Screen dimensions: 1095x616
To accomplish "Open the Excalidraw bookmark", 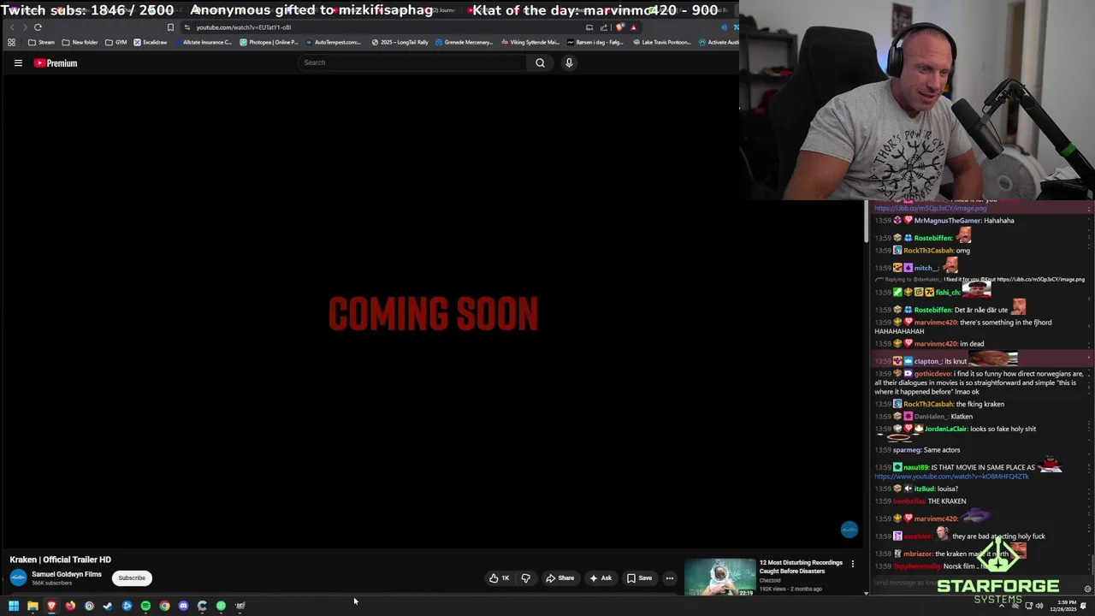I will 150,42.
